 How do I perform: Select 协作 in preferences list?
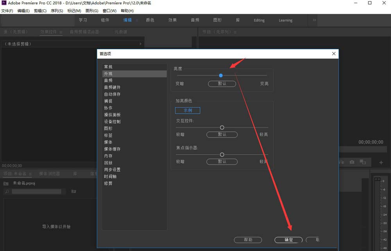point(135,108)
